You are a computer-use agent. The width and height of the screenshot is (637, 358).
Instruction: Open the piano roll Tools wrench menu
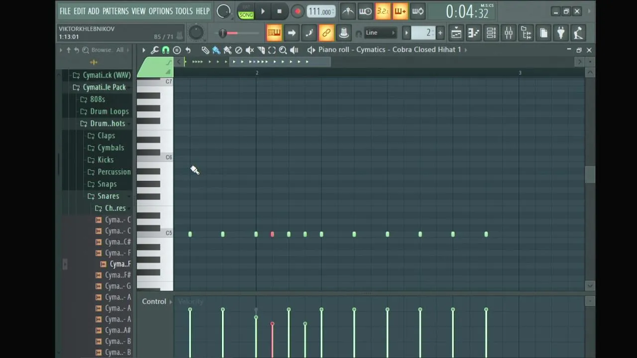click(x=155, y=50)
